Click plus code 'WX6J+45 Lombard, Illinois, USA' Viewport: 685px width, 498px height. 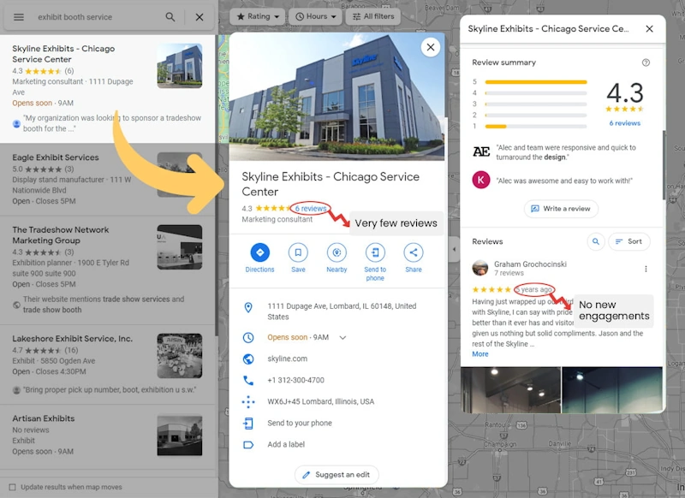(320, 401)
